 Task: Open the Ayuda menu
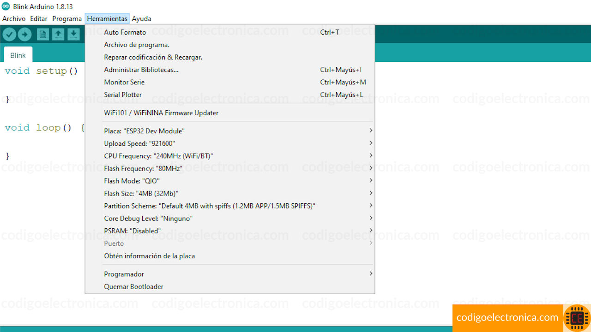pos(141,19)
